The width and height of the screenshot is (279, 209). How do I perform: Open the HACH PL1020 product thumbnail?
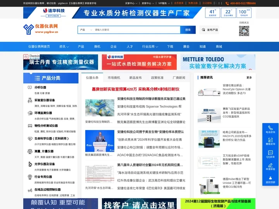pos(209,139)
